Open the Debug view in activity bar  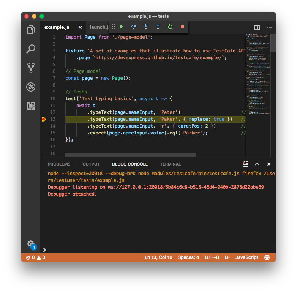click(31, 87)
